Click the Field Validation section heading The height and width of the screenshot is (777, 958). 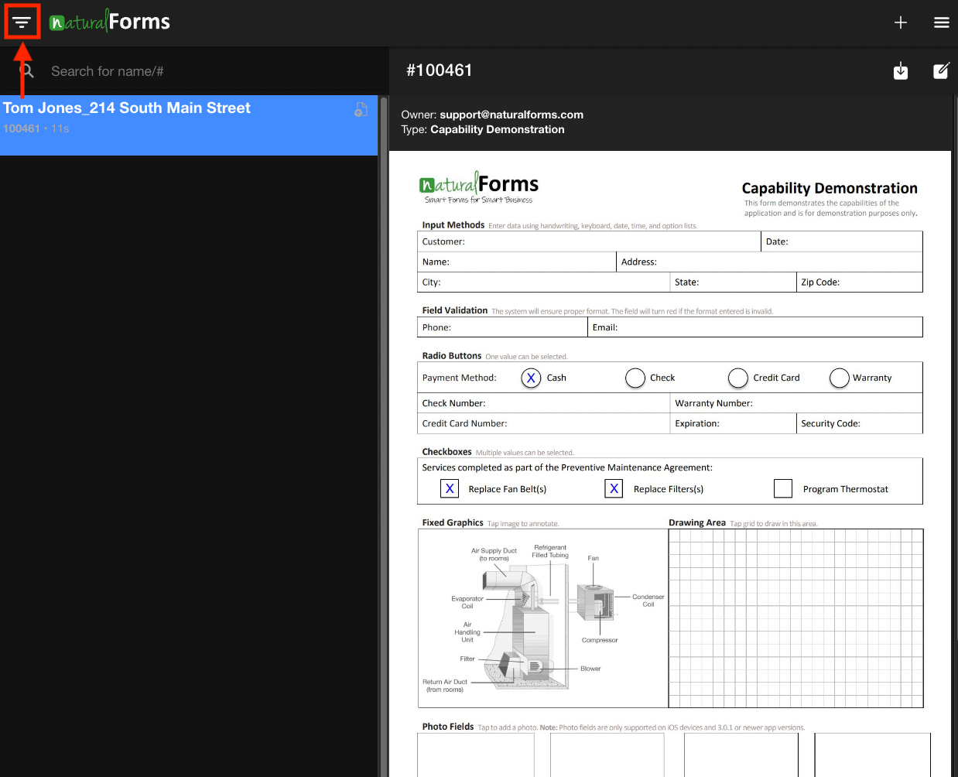click(x=455, y=310)
